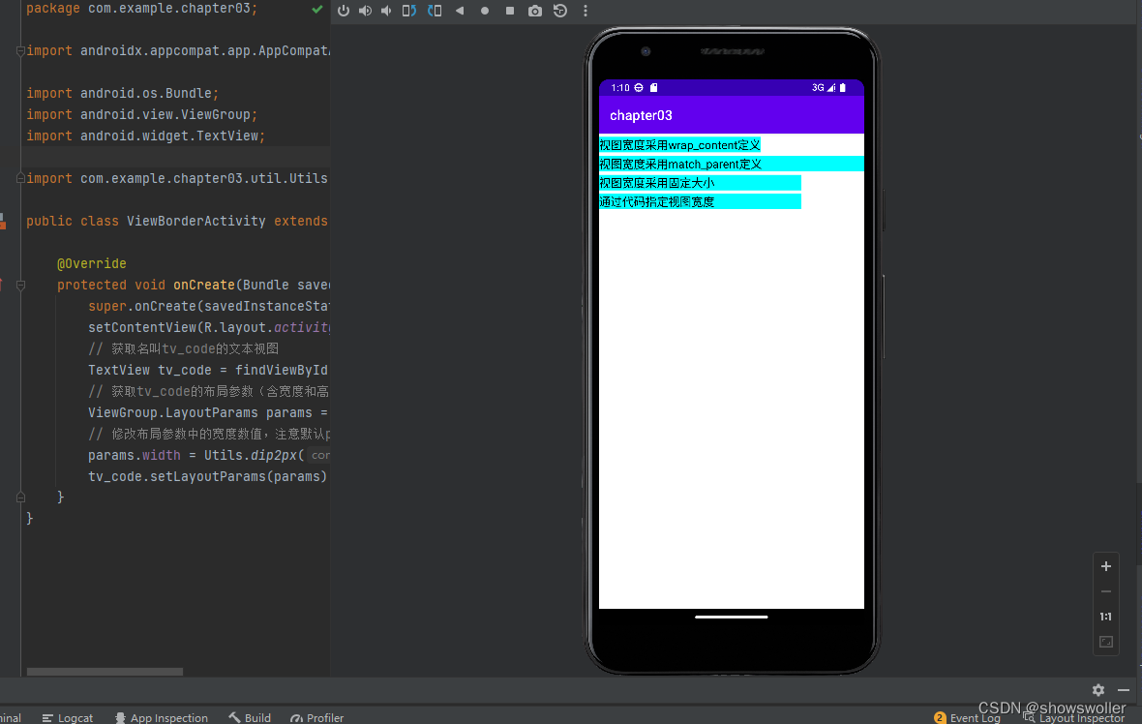The image size is (1142, 724).
Task: Zoom in the emulator with plus button
Action: [x=1105, y=566]
